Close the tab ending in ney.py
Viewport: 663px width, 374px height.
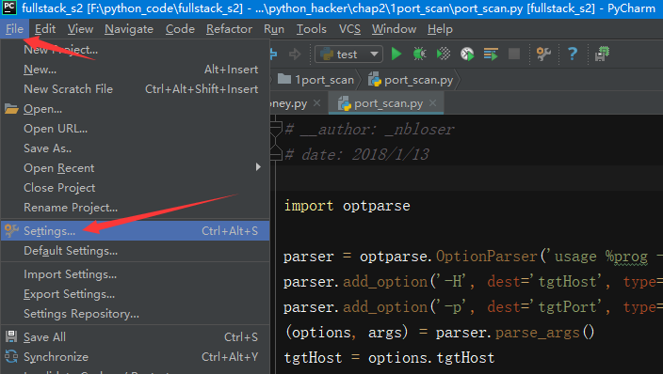click(317, 103)
